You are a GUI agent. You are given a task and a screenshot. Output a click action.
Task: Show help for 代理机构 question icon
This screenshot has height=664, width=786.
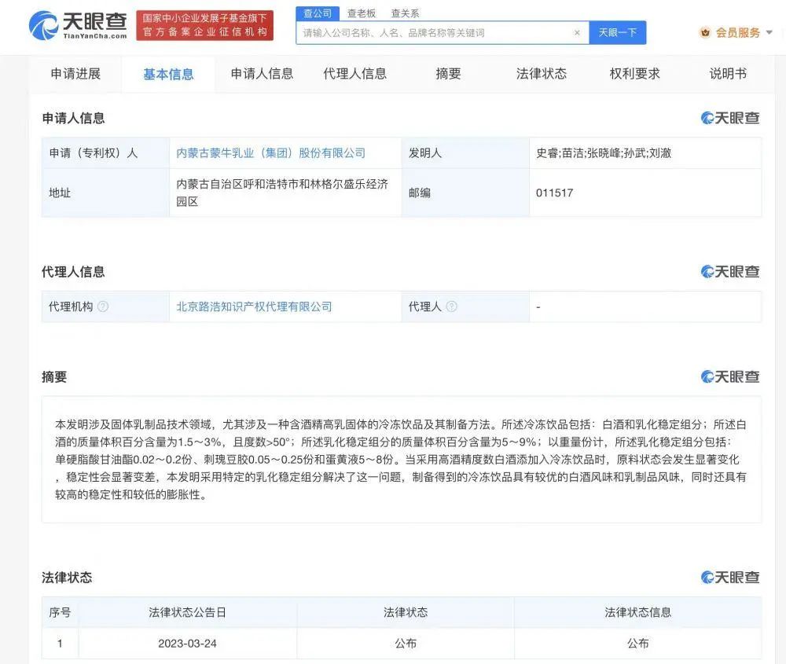[x=103, y=306]
